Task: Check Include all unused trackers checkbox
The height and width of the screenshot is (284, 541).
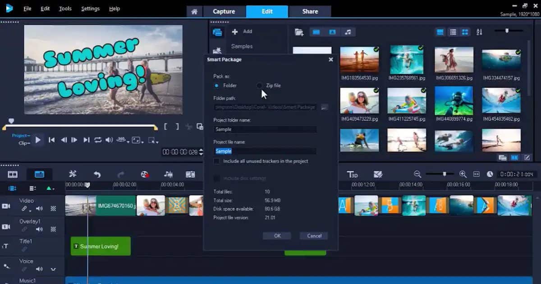Action: click(217, 161)
